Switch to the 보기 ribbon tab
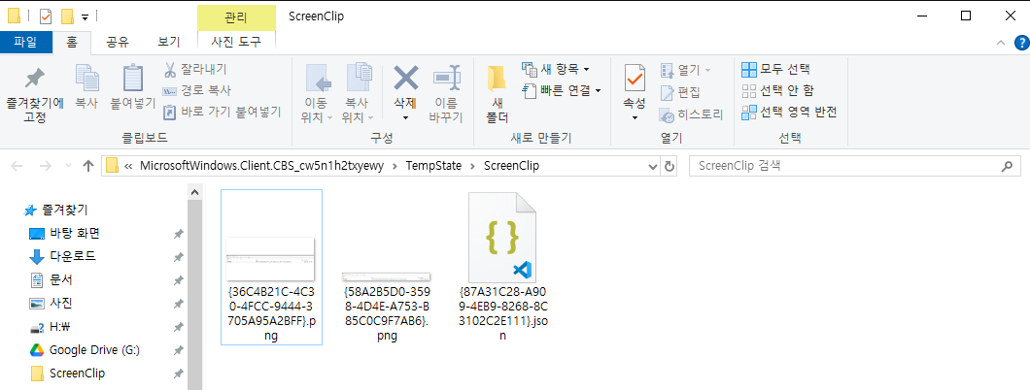1030x390 pixels. pos(169,43)
